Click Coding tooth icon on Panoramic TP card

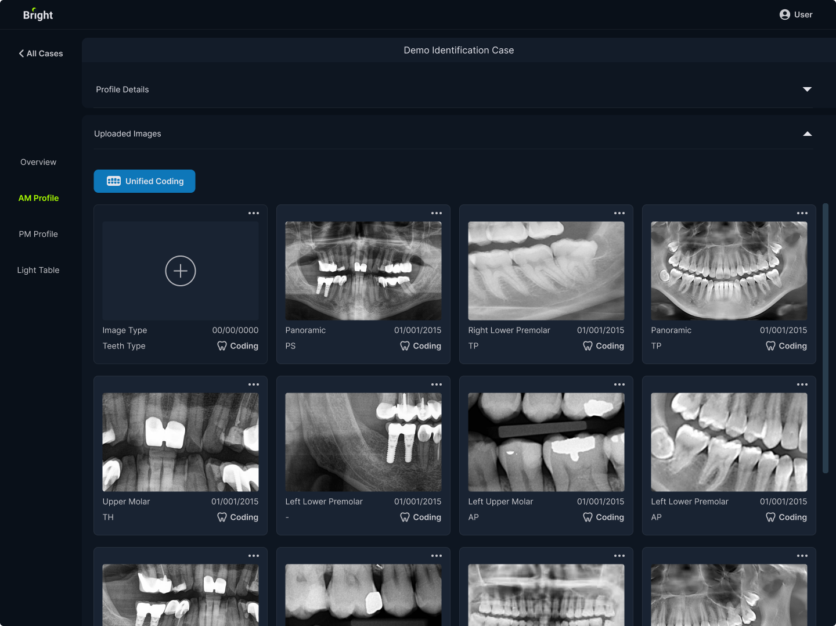[770, 346]
